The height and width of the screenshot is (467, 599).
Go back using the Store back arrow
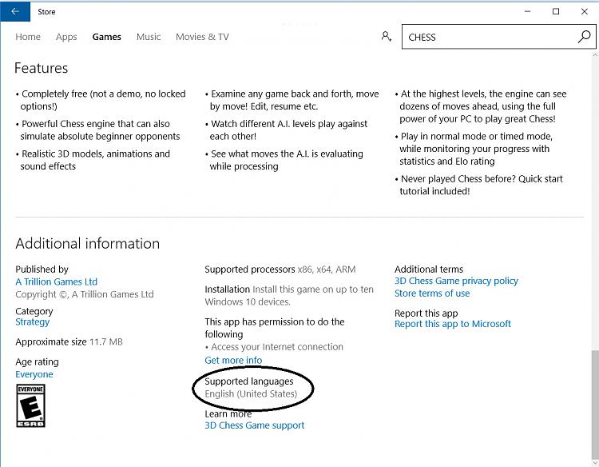(15, 11)
